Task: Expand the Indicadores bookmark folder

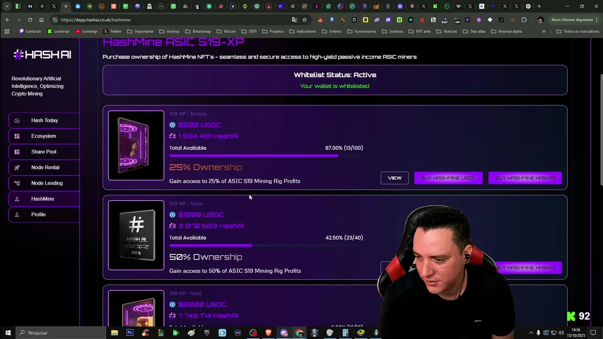Action: [303, 32]
